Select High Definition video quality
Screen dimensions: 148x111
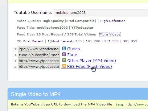(x=113, y=21)
